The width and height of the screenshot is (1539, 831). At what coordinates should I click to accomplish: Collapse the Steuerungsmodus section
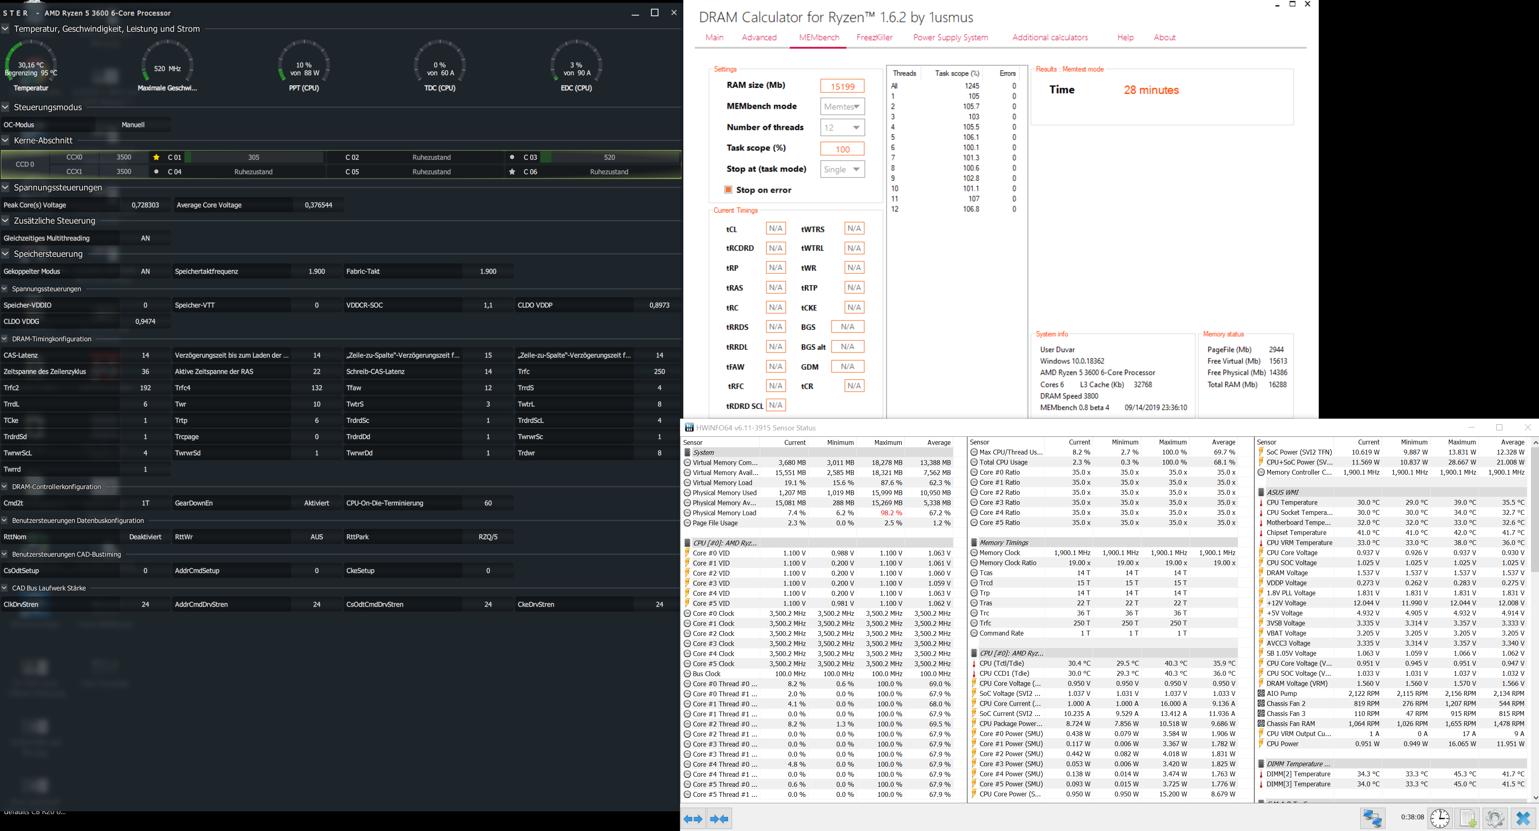(x=5, y=107)
